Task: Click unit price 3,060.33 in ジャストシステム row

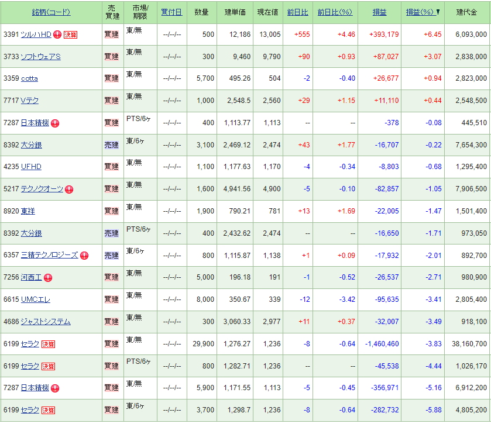Action: click(237, 322)
